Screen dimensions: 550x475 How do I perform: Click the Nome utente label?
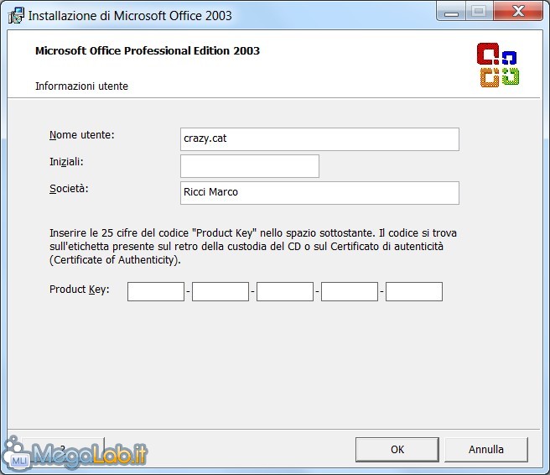coord(81,135)
